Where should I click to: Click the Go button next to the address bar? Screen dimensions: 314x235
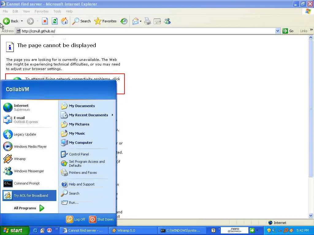click(288, 31)
